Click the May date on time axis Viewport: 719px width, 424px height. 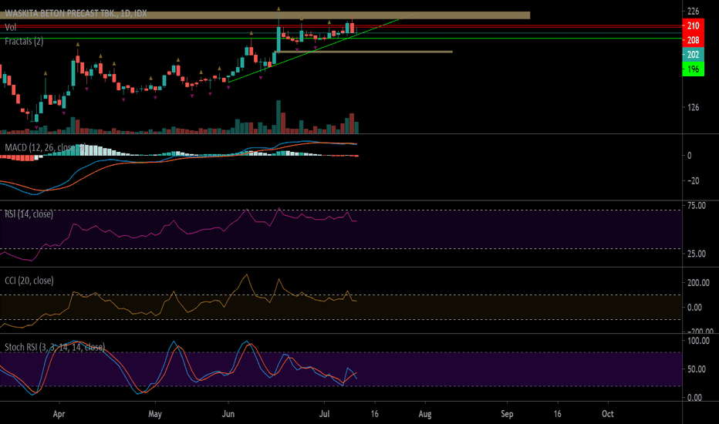coord(155,414)
